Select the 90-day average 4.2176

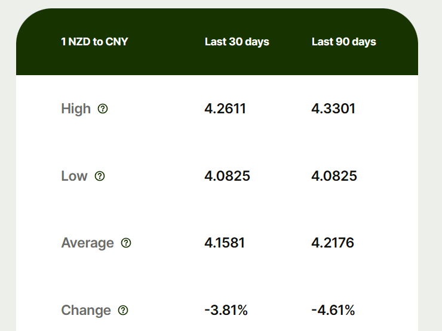[333, 243]
